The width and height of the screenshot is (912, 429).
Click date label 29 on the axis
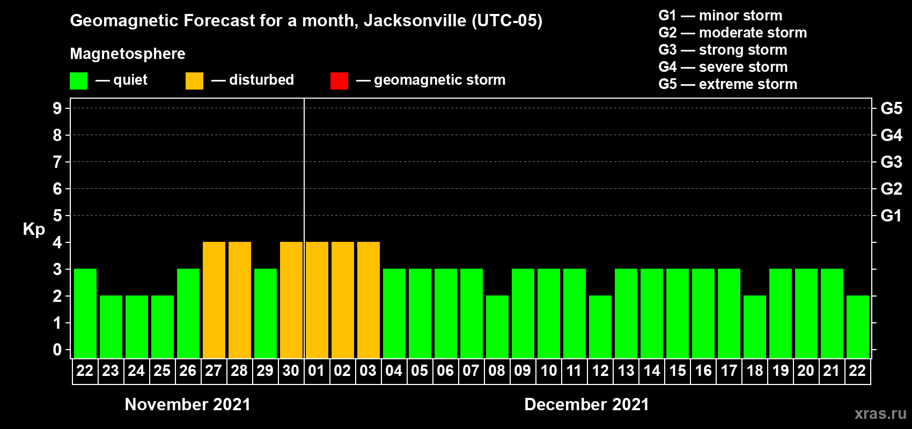pos(265,371)
